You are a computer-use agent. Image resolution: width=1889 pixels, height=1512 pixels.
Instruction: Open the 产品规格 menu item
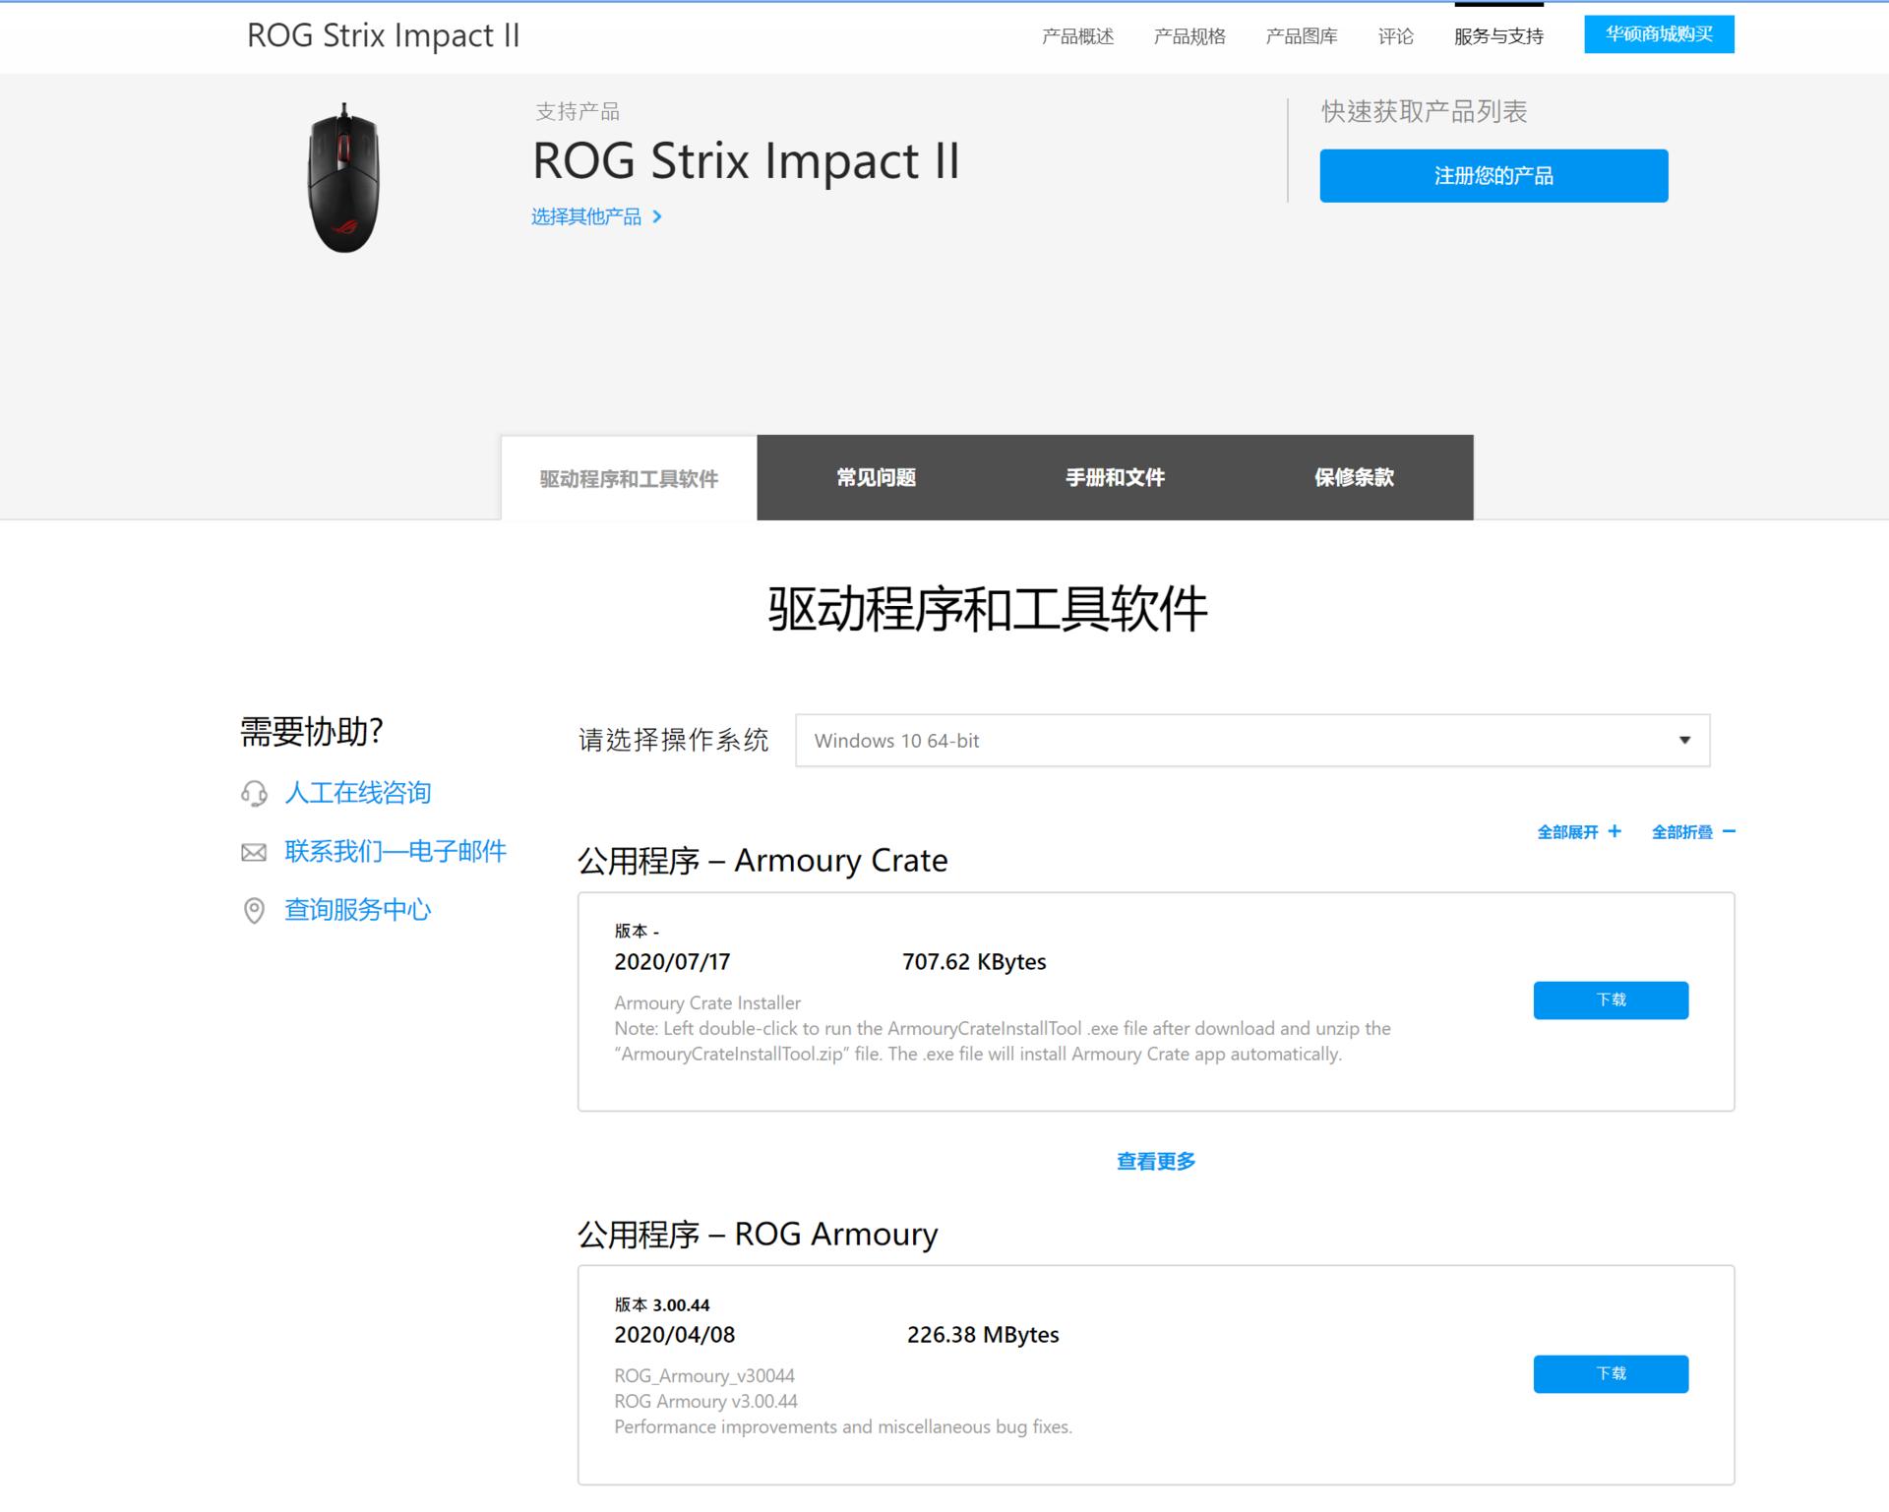[1190, 35]
